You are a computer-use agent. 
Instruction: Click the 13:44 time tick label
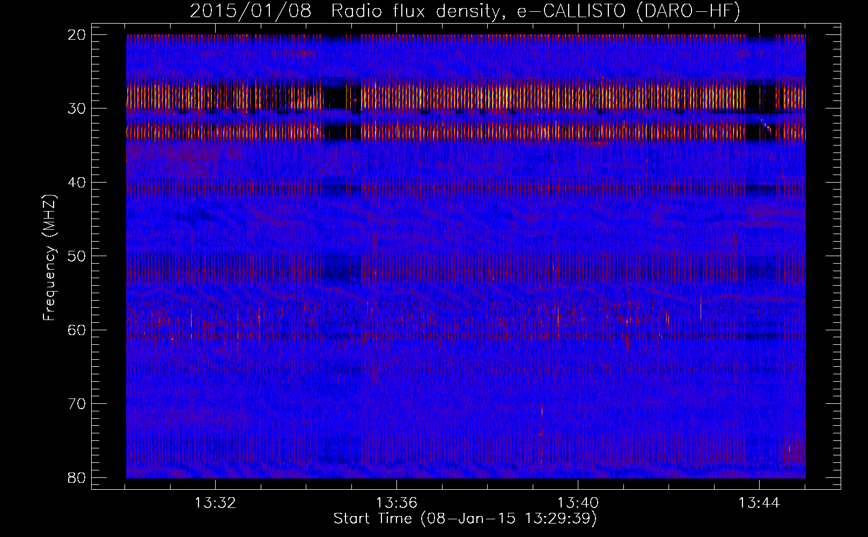[760, 503]
